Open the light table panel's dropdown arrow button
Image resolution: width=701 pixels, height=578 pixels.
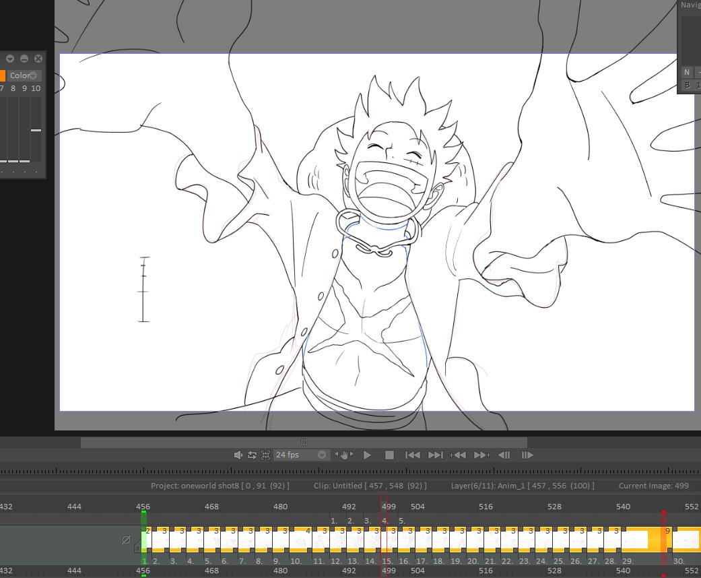pyautogui.click(x=10, y=59)
